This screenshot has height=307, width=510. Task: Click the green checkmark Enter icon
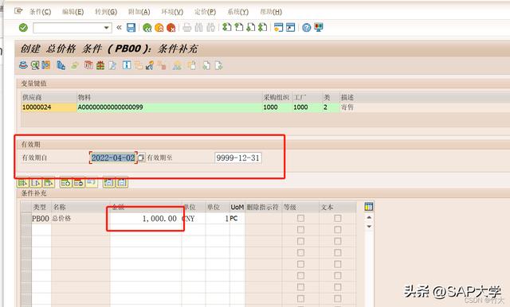pyautogui.click(x=23, y=28)
